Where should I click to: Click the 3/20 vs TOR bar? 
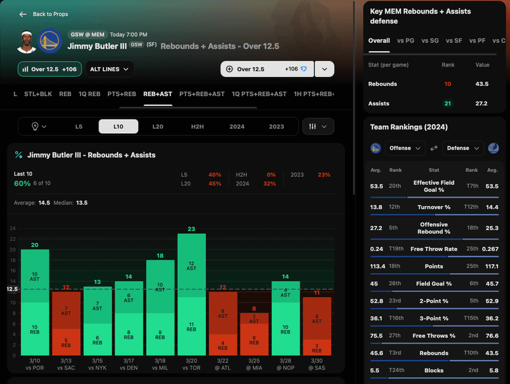(x=192, y=295)
